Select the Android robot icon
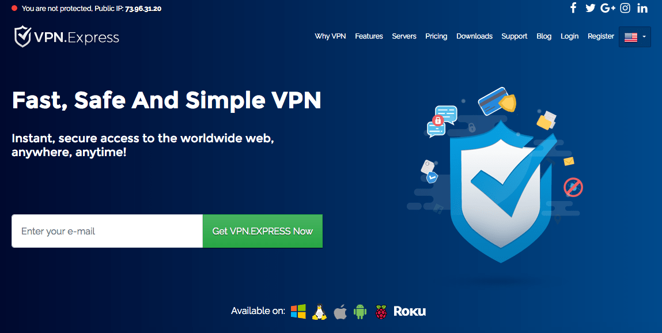Screen dimensions: 662x333 click(360, 312)
